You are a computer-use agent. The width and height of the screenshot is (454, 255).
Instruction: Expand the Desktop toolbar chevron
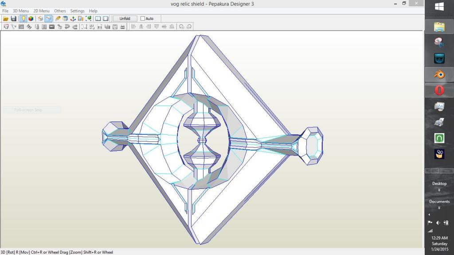[x=439, y=190]
